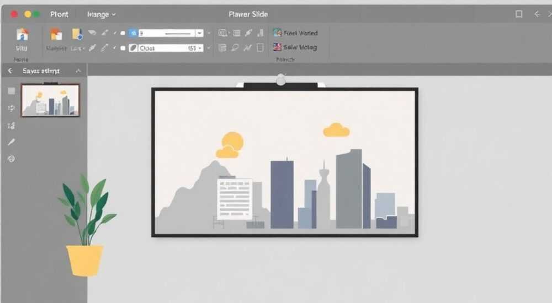Click the yellow folder icon with blue dot
552x303 pixels.
click(x=77, y=34)
